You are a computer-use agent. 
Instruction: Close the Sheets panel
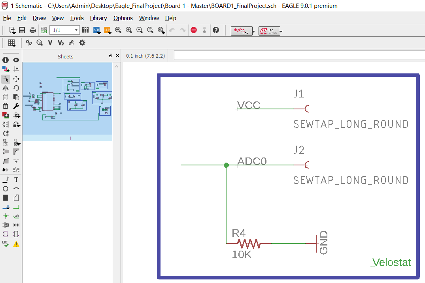pyautogui.click(x=117, y=56)
